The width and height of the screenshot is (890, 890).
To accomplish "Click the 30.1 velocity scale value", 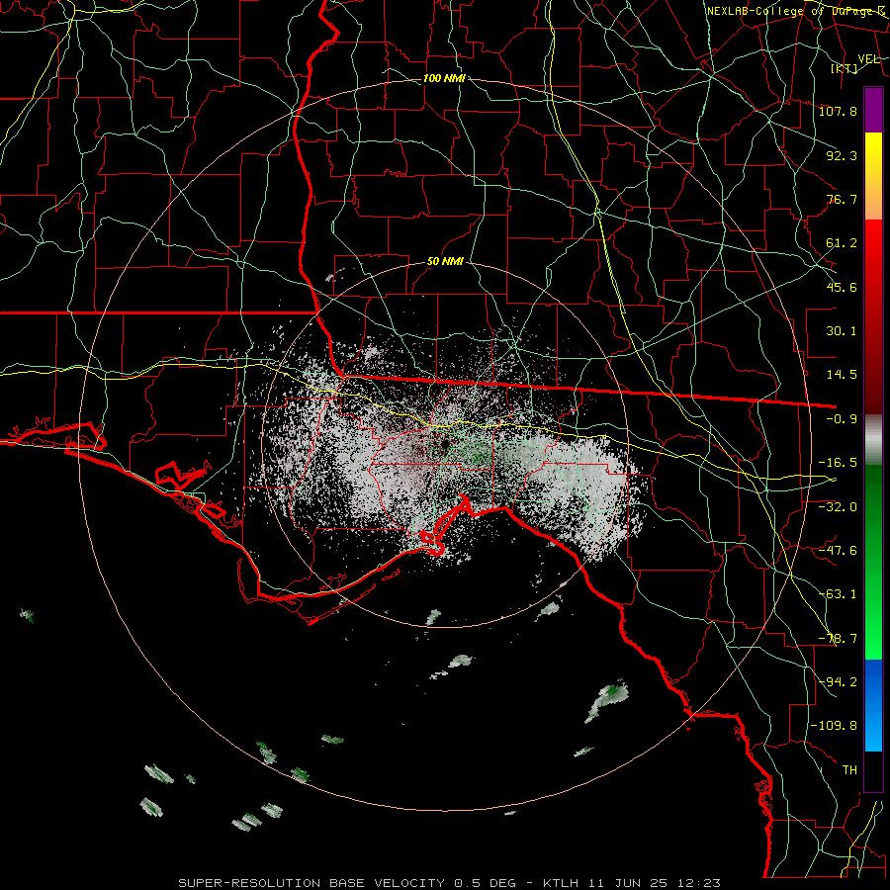I will tap(842, 331).
